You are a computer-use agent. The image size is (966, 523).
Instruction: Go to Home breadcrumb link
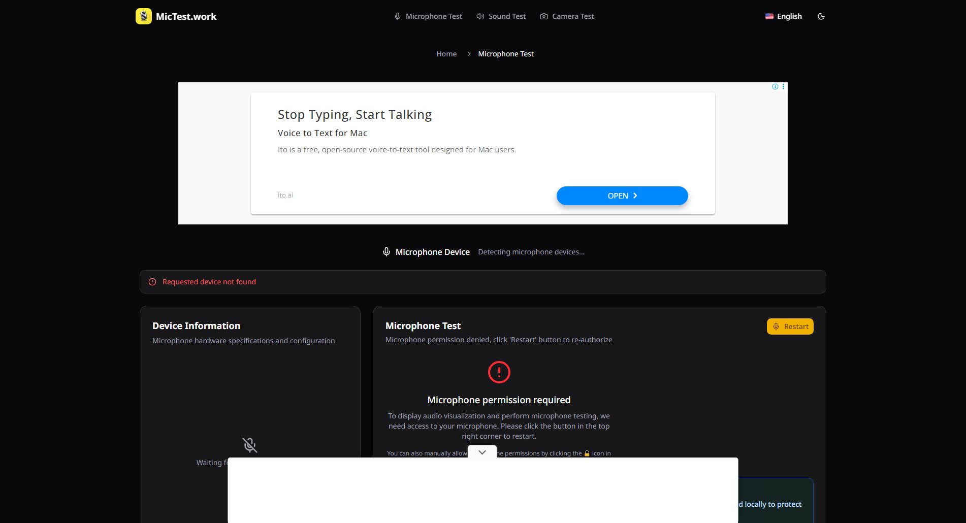click(446, 54)
